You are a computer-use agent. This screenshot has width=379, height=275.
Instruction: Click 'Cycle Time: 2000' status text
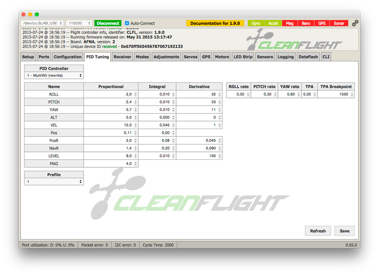coord(158,245)
